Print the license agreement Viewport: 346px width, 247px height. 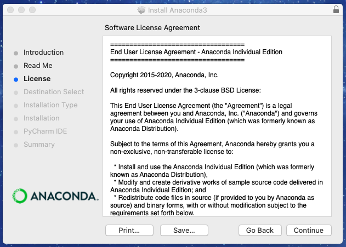tap(129, 231)
